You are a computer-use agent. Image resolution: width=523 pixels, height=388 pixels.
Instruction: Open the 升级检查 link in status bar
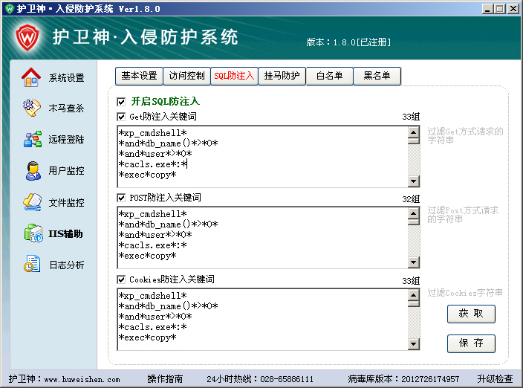pos(495,379)
